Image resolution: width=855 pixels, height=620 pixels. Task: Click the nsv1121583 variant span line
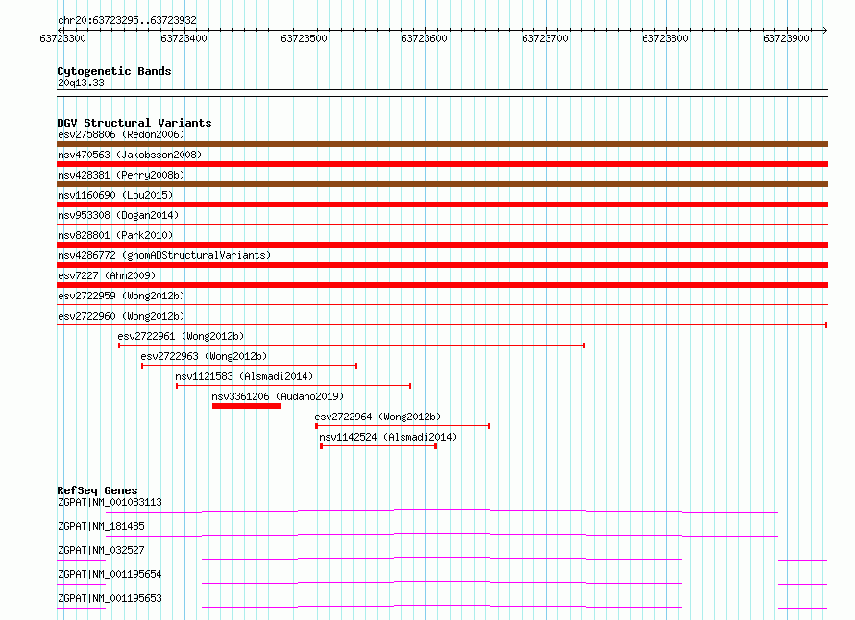click(x=293, y=386)
